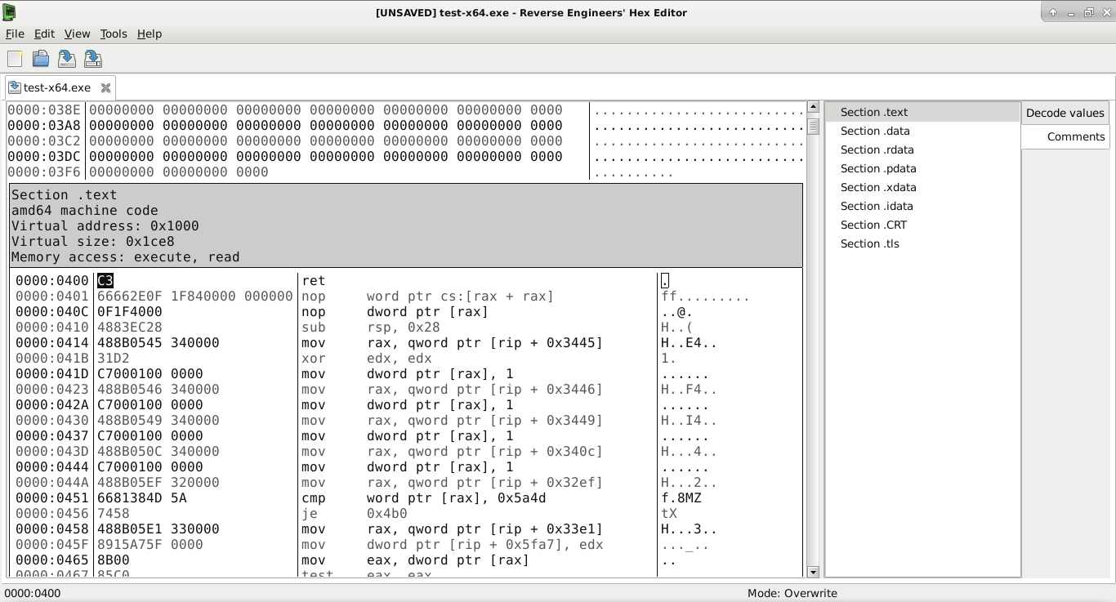Open the View menu
Viewport: 1116px width, 602px height.
click(77, 33)
